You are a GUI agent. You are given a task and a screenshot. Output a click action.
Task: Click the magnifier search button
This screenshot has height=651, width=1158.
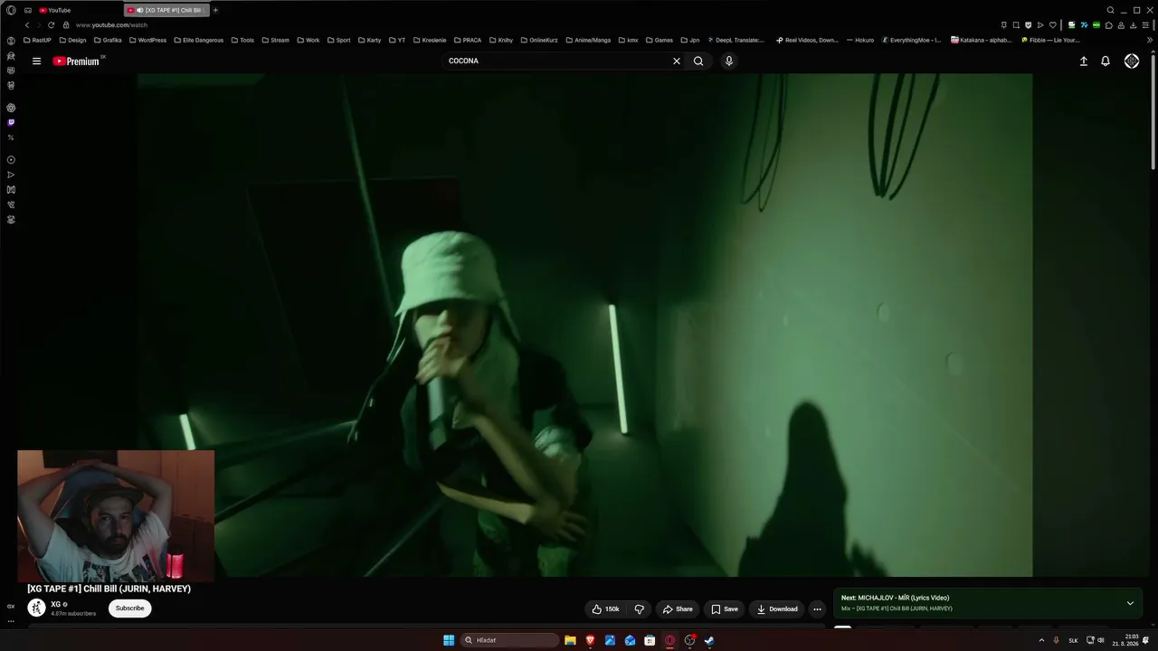[698, 61]
